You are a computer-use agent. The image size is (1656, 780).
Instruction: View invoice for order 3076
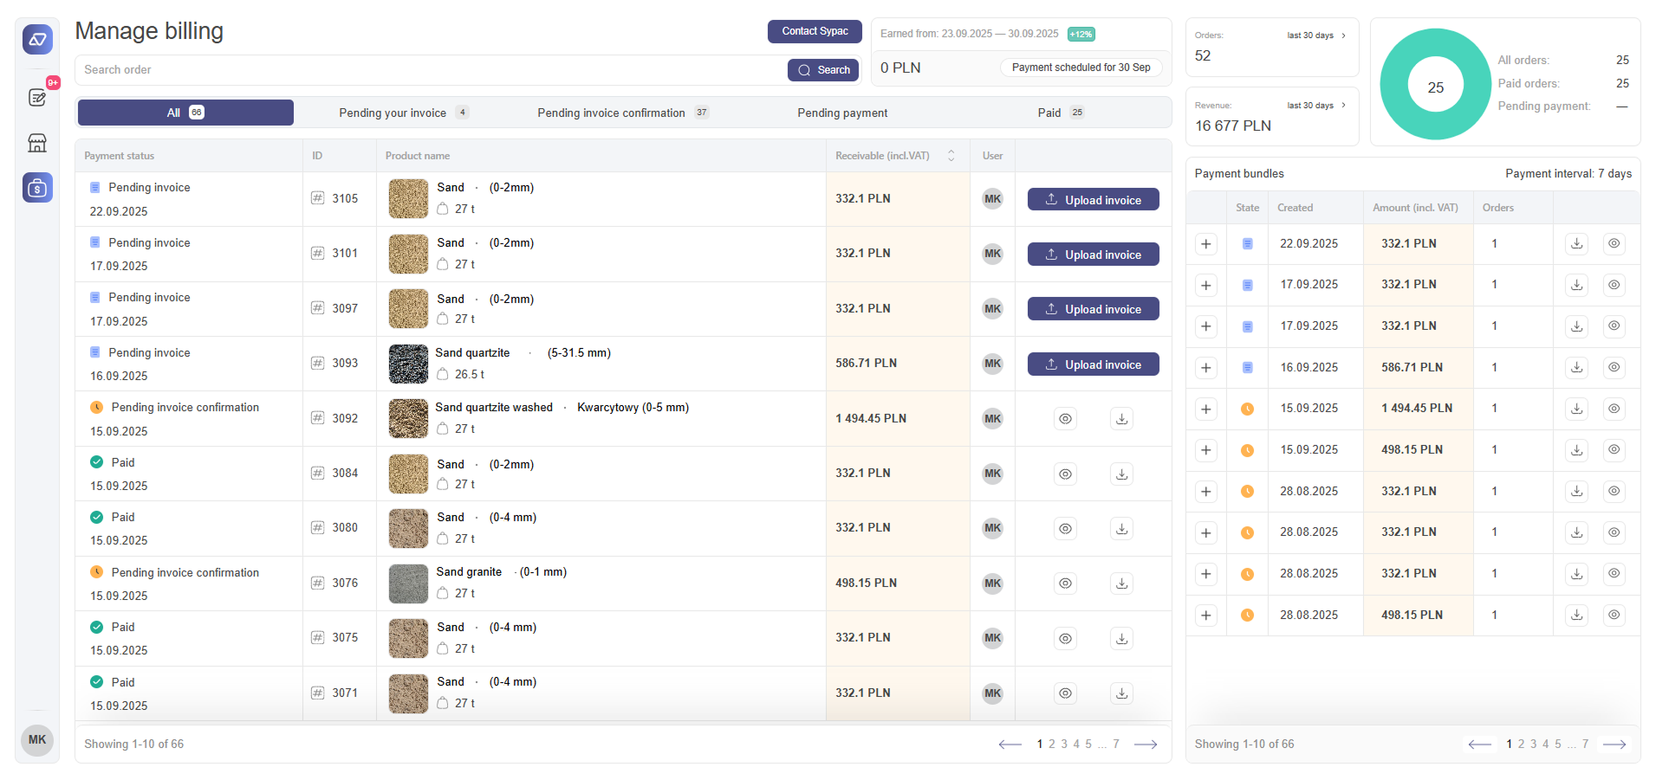pos(1065,583)
